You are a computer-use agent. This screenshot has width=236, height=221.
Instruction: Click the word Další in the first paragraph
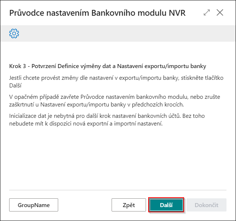click(x=15, y=86)
